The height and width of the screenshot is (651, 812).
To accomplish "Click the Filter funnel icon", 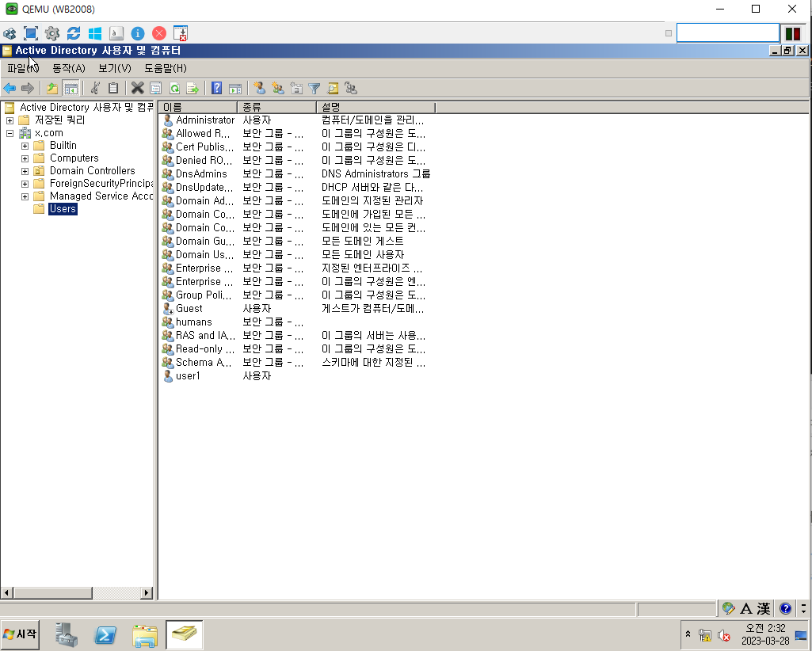I will coord(315,89).
